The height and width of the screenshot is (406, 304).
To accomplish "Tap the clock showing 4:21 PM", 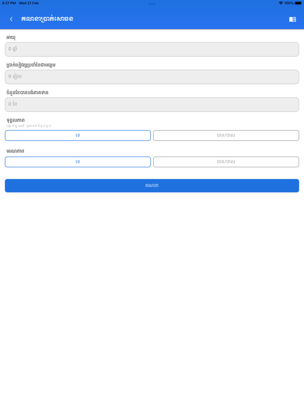I will [x=9, y=3].
